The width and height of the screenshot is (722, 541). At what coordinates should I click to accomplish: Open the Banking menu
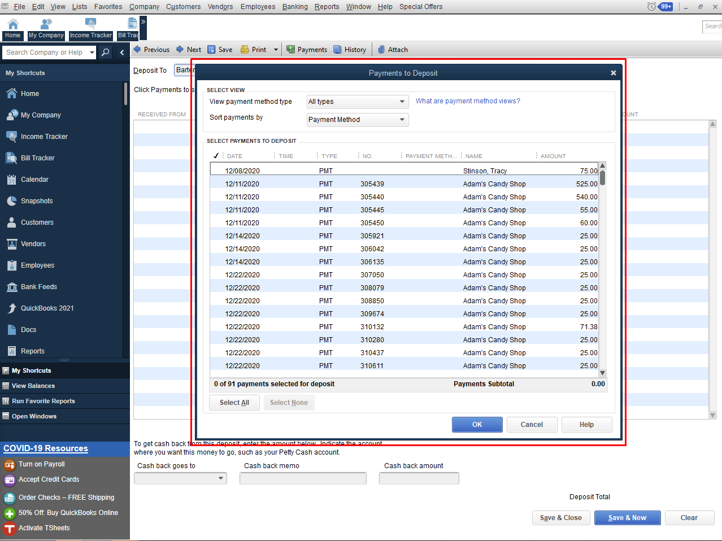(x=295, y=7)
